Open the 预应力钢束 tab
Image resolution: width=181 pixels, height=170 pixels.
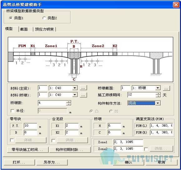pos(44,29)
